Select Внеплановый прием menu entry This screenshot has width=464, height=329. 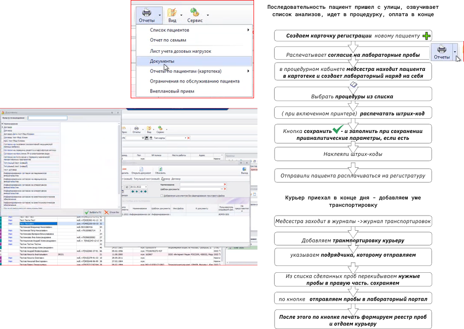click(172, 91)
